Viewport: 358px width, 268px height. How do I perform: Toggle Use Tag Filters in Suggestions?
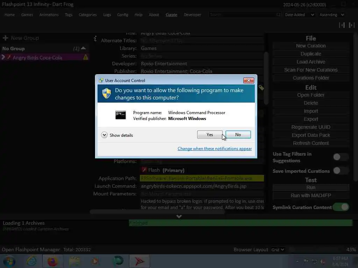(x=341, y=157)
